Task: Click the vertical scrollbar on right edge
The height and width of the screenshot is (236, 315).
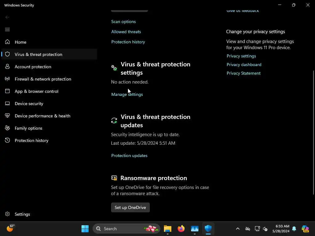Action: click(313, 132)
